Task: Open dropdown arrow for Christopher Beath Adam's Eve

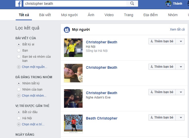Action: tap(180, 92)
